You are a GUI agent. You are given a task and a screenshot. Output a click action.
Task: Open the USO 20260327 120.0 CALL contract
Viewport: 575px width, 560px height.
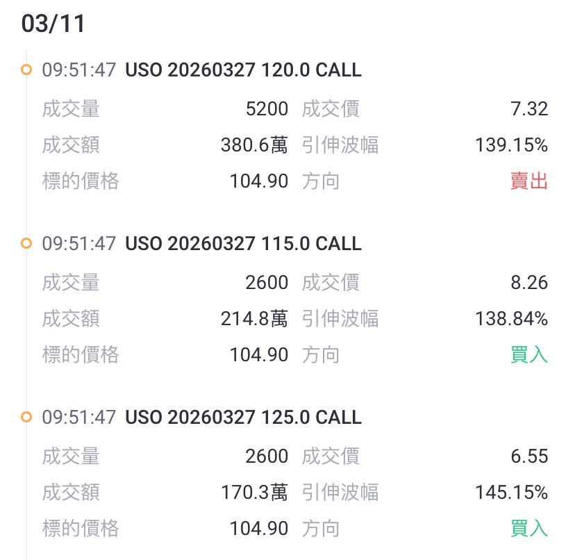(243, 70)
